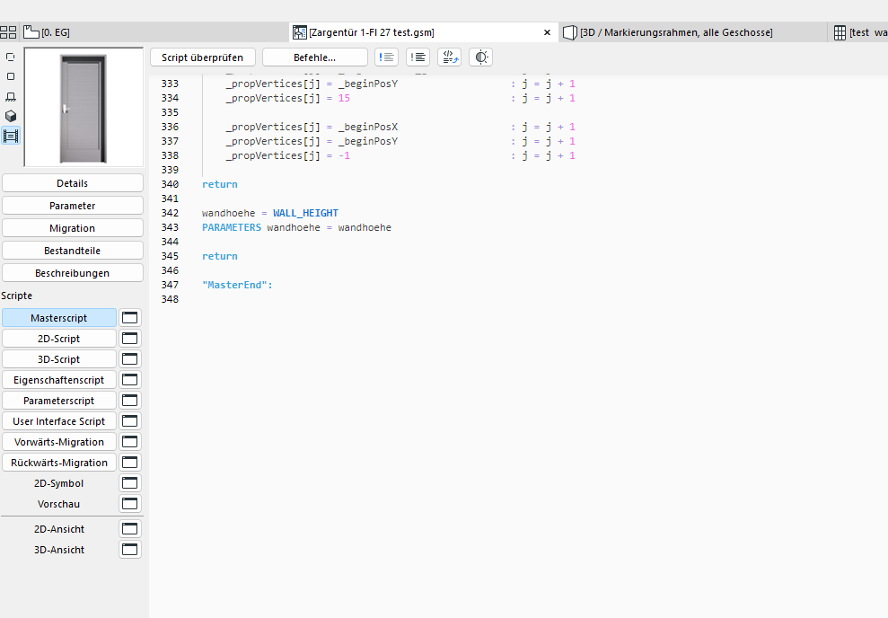Click Script überprüfen button
This screenshot has height=618, width=888.
[x=202, y=57]
